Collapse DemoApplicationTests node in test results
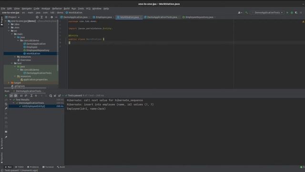Image resolution: width=305 pixels, height=172 pixels. click(14, 103)
